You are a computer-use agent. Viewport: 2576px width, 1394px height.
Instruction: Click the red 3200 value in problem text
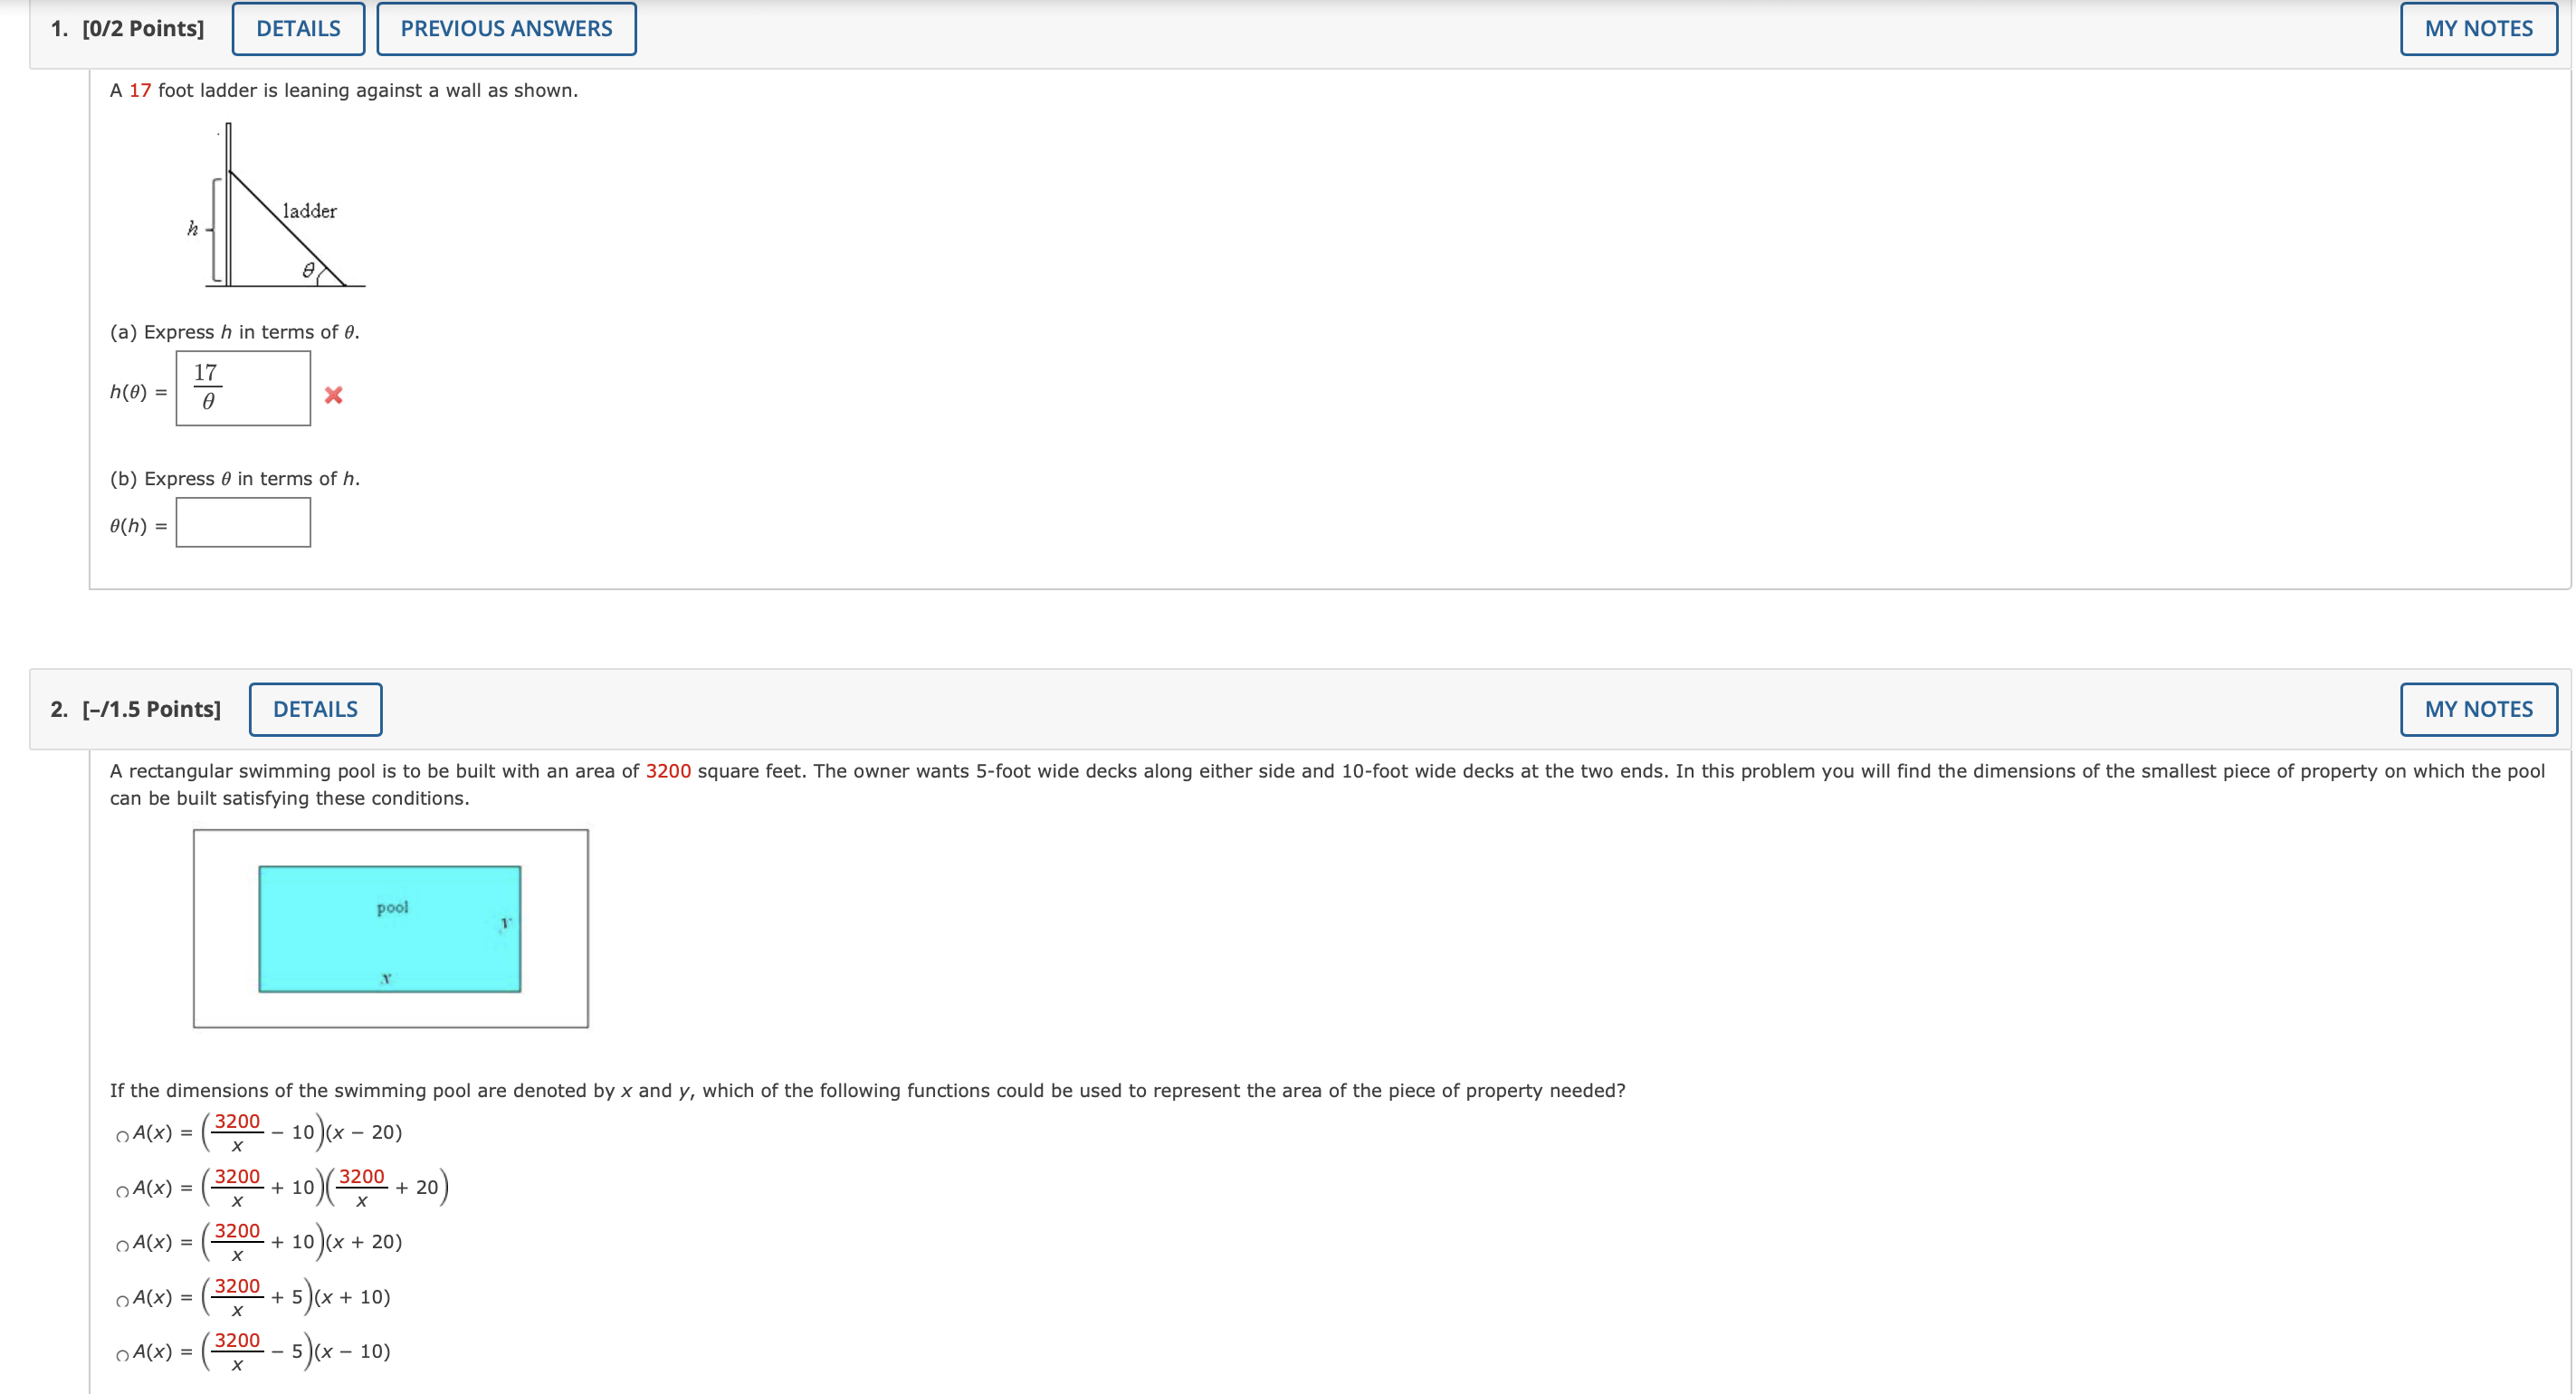pos(668,771)
